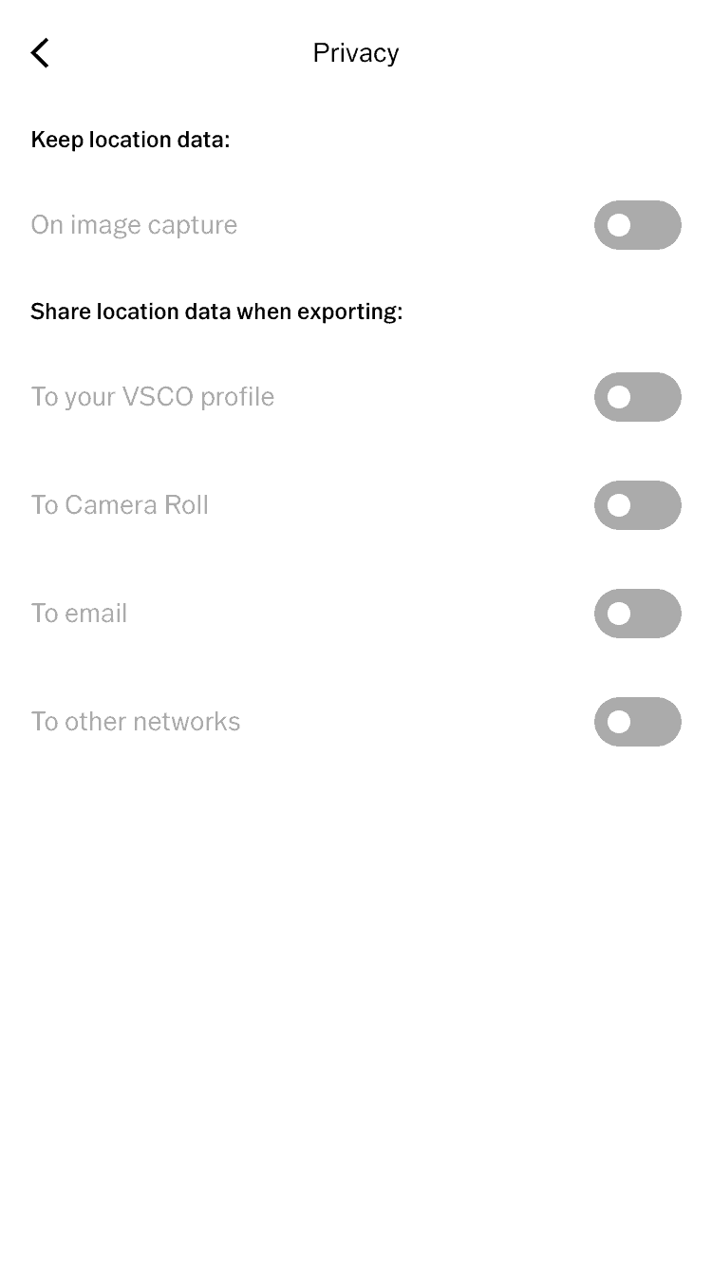Enable location sharing to VSCO profile

coord(637,397)
